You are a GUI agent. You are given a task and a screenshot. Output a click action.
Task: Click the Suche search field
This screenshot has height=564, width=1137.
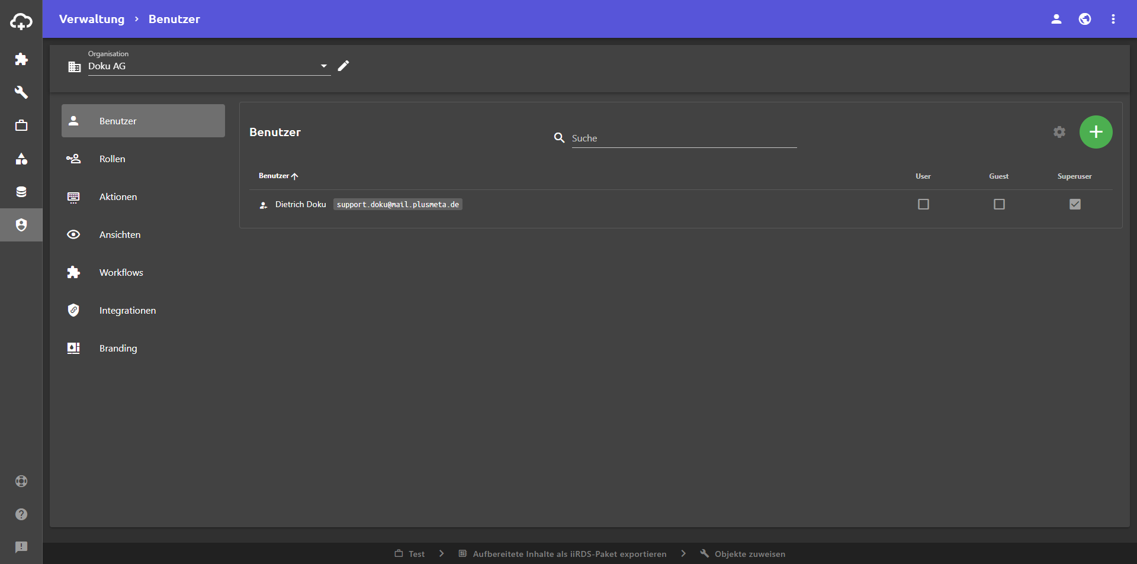click(683, 138)
